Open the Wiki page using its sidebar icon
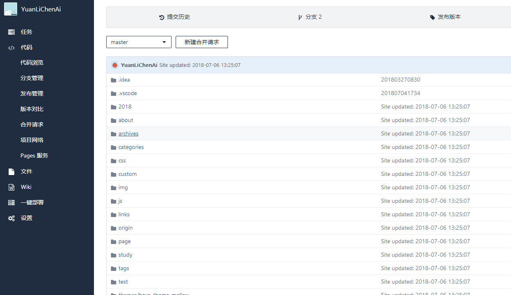 pos(11,187)
